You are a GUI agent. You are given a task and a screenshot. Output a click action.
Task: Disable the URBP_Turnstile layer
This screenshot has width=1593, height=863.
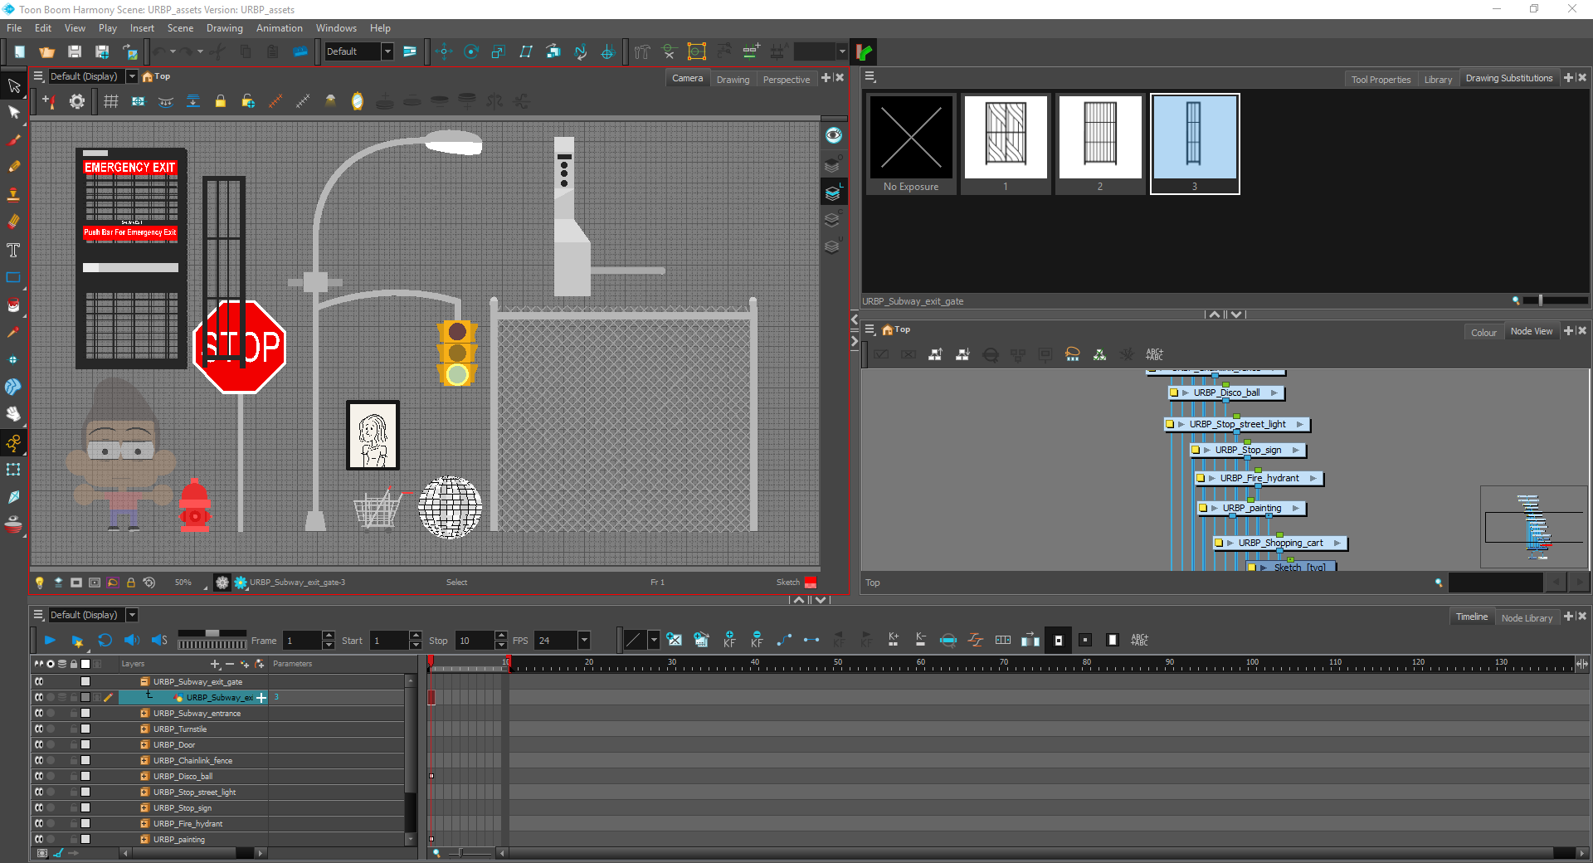click(x=39, y=729)
